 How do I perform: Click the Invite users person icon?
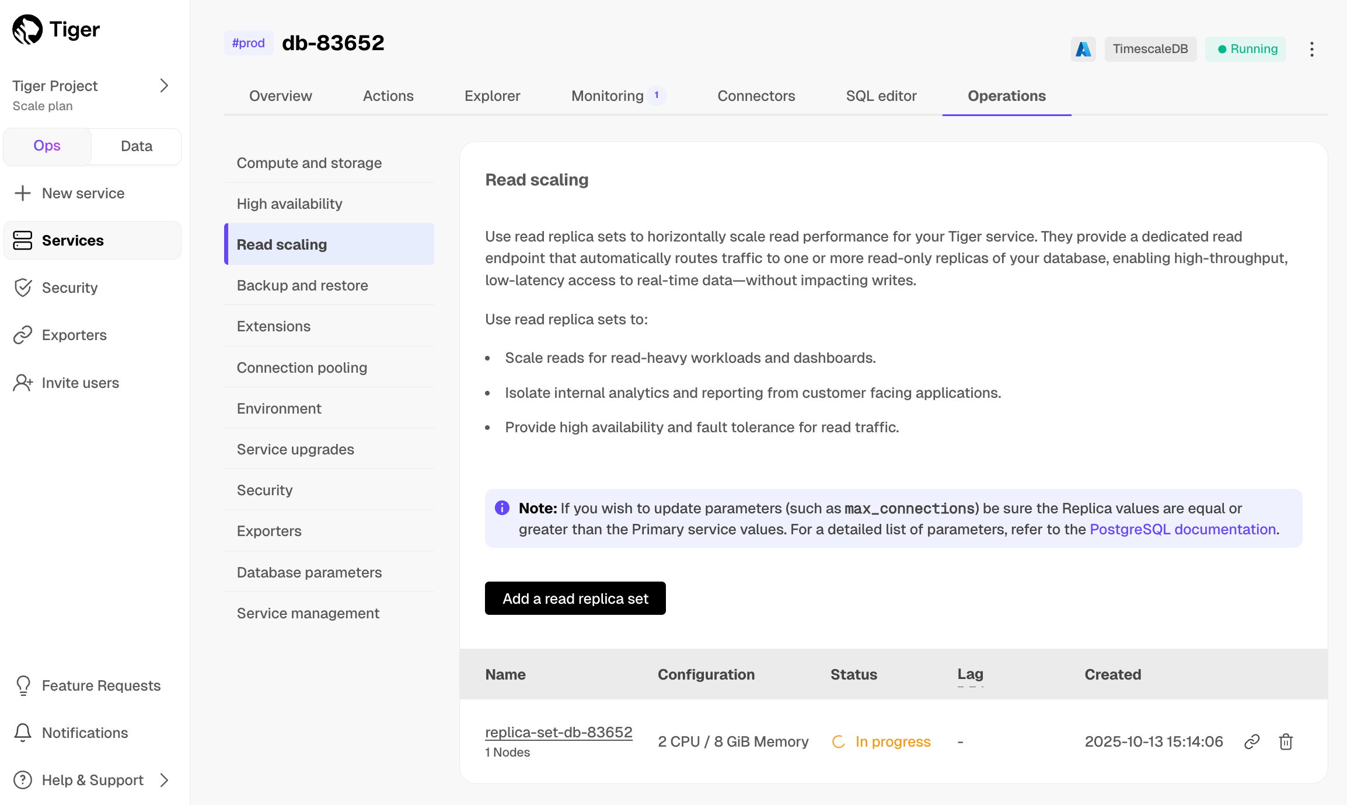[23, 383]
